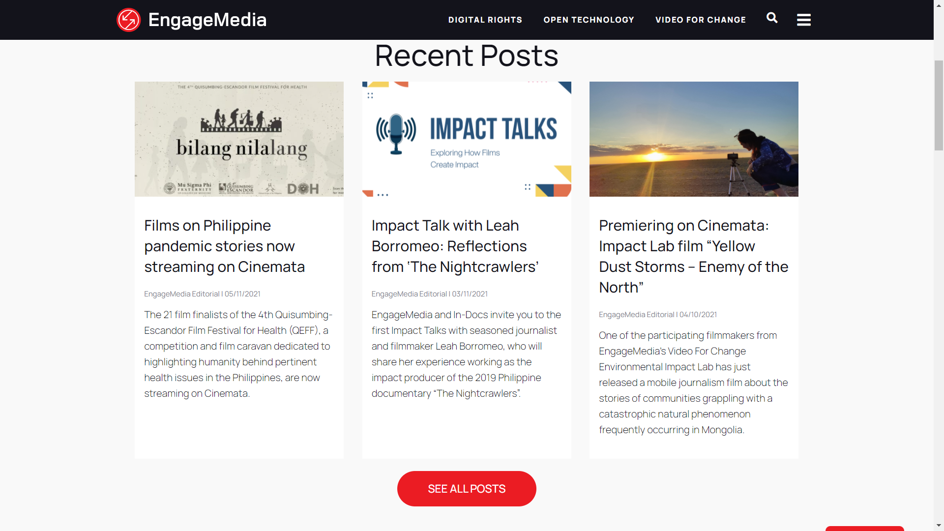Open the hamburger menu icon
The width and height of the screenshot is (944, 531).
tap(804, 20)
